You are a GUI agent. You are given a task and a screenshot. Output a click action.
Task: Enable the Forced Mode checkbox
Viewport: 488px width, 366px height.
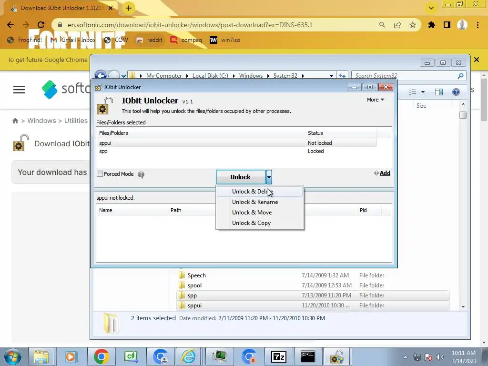click(100, 174)
